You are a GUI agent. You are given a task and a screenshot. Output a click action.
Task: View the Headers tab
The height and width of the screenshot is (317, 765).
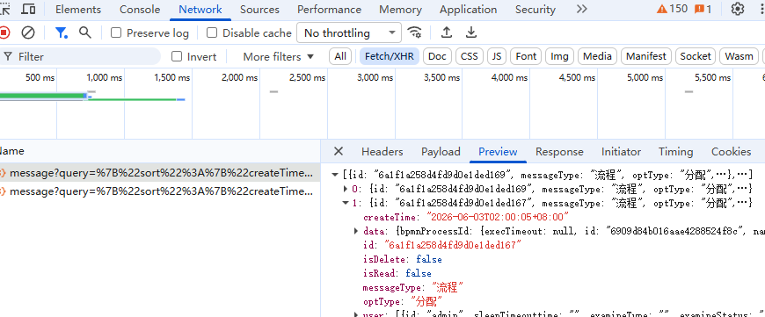tap(382, 151)
